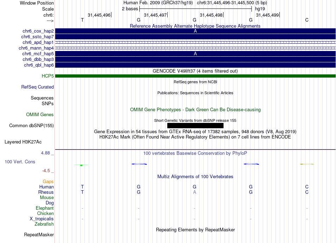This screenshot has height=243, width=336.
Task: Click the X_tropicalis species label
Action: pos(42,219)
